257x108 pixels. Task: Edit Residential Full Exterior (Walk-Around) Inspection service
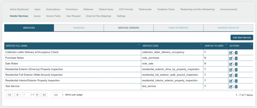(x=231, y=75)
